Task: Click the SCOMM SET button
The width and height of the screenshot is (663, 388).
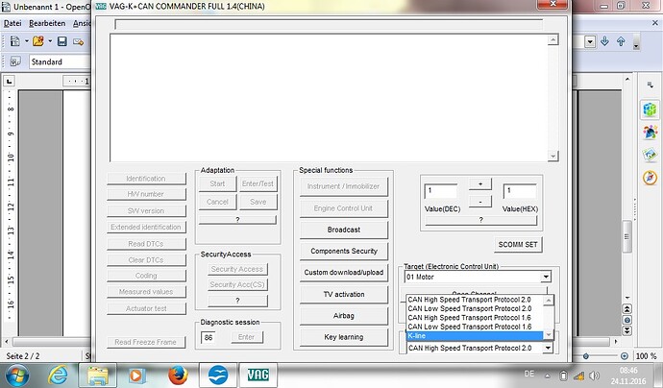Action: (518, 245)
